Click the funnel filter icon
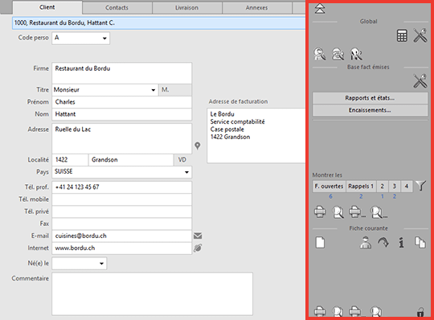This screenshot has width=434, height=320. point(420,186)
